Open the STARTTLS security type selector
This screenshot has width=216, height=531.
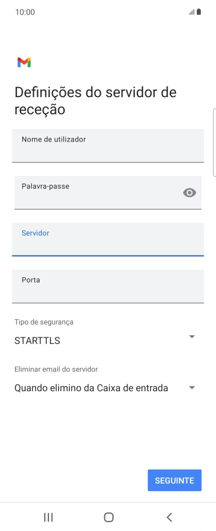pos(105,340)
